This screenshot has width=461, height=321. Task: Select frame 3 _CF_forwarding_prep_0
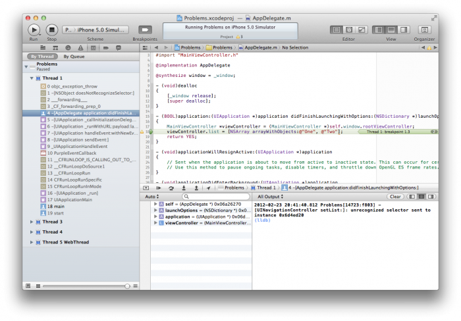tap(81, 107)
